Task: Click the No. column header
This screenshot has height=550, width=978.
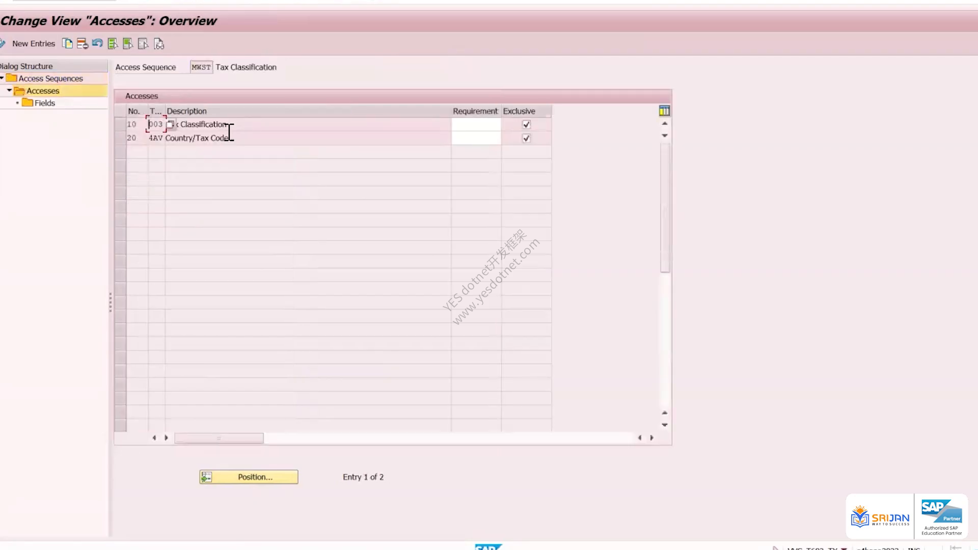Action: point(137,111)
